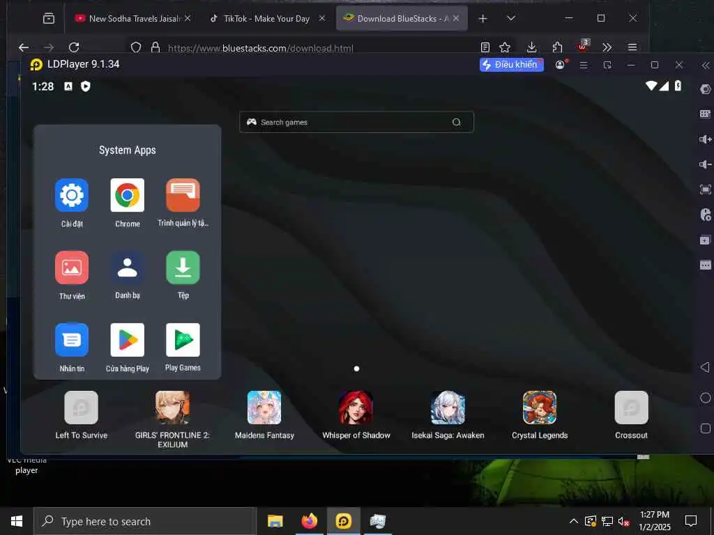Open Left To Survive game
714x535 pixels.
coord(81,408)
